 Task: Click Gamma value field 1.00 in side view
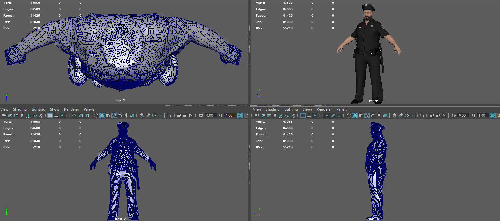click(483, 115)
